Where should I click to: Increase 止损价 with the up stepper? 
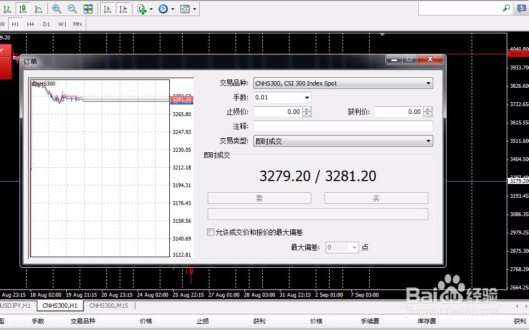point(306,108)
